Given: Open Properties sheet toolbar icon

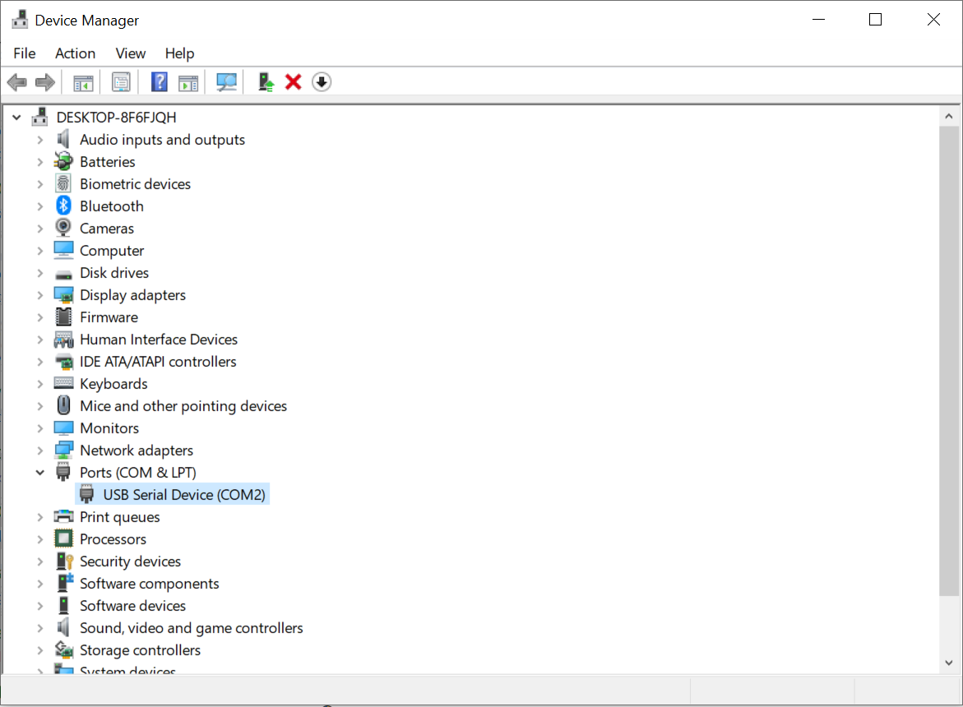Looking at the screenshot, I should pyautogui.click(x=121, y=82).
